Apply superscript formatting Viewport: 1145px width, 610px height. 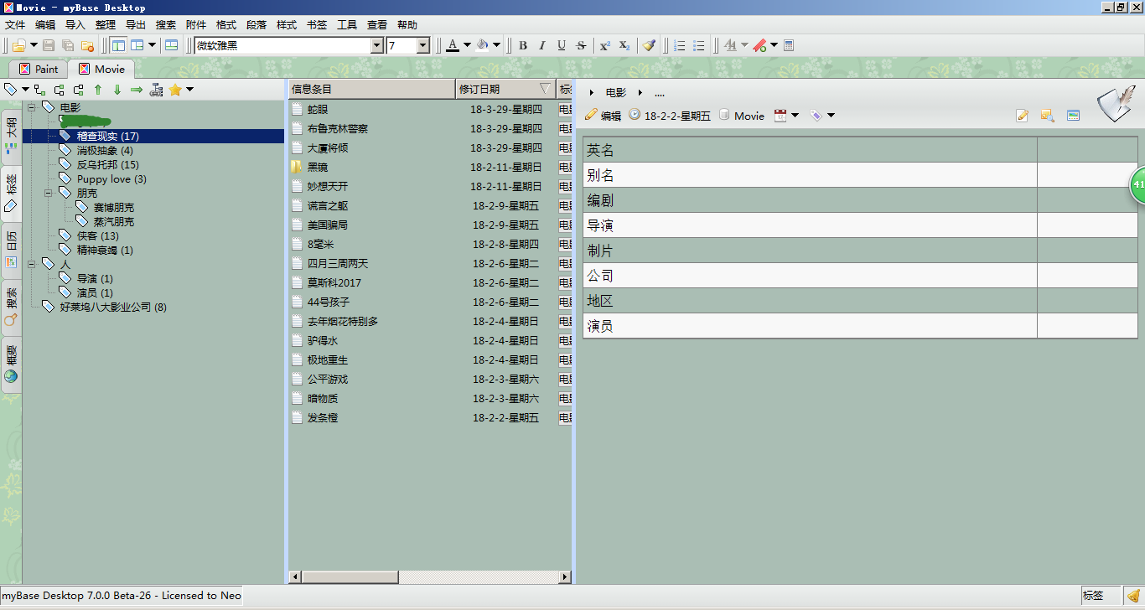[604, 45]
